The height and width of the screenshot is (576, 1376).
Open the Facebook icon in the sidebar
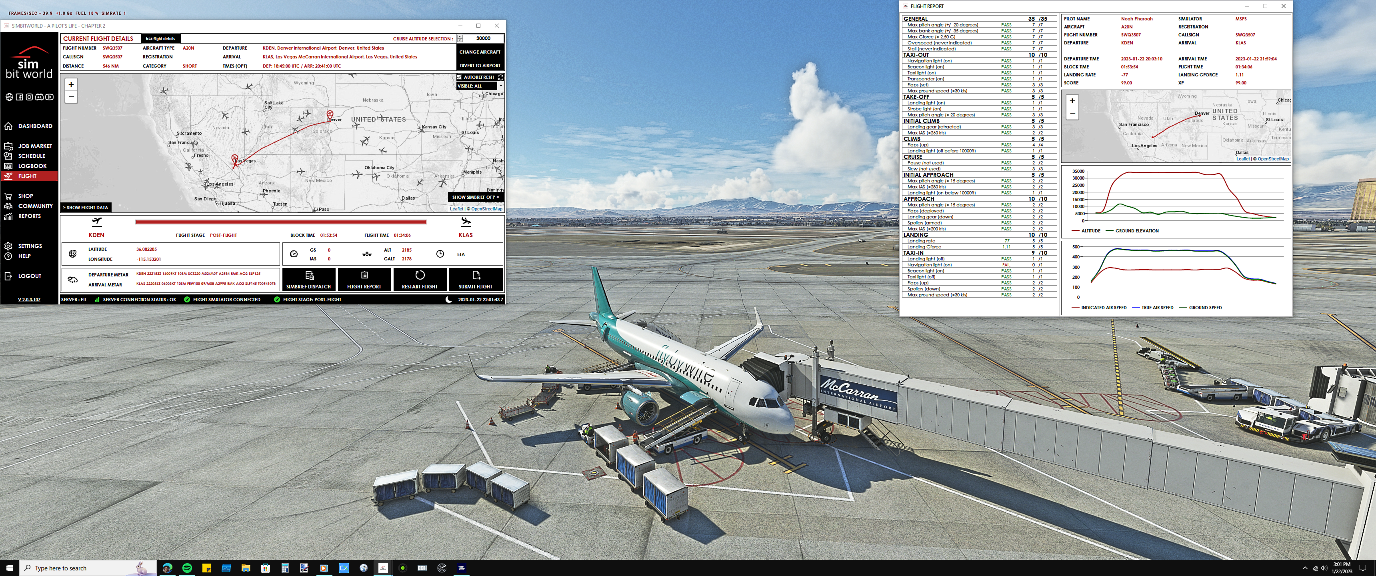tap(19, 97)
